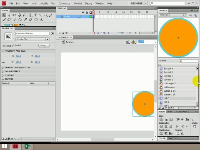Open the DESIGNER workspace dropdown

click(138, 3)
